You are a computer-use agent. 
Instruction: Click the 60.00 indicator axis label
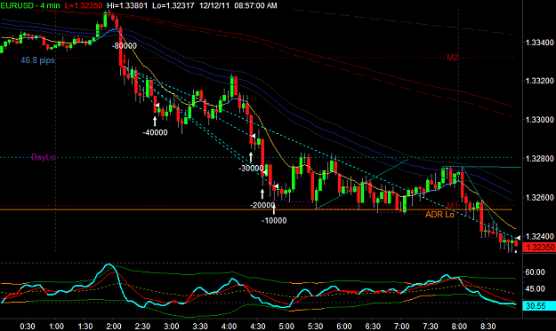point(535,272)
